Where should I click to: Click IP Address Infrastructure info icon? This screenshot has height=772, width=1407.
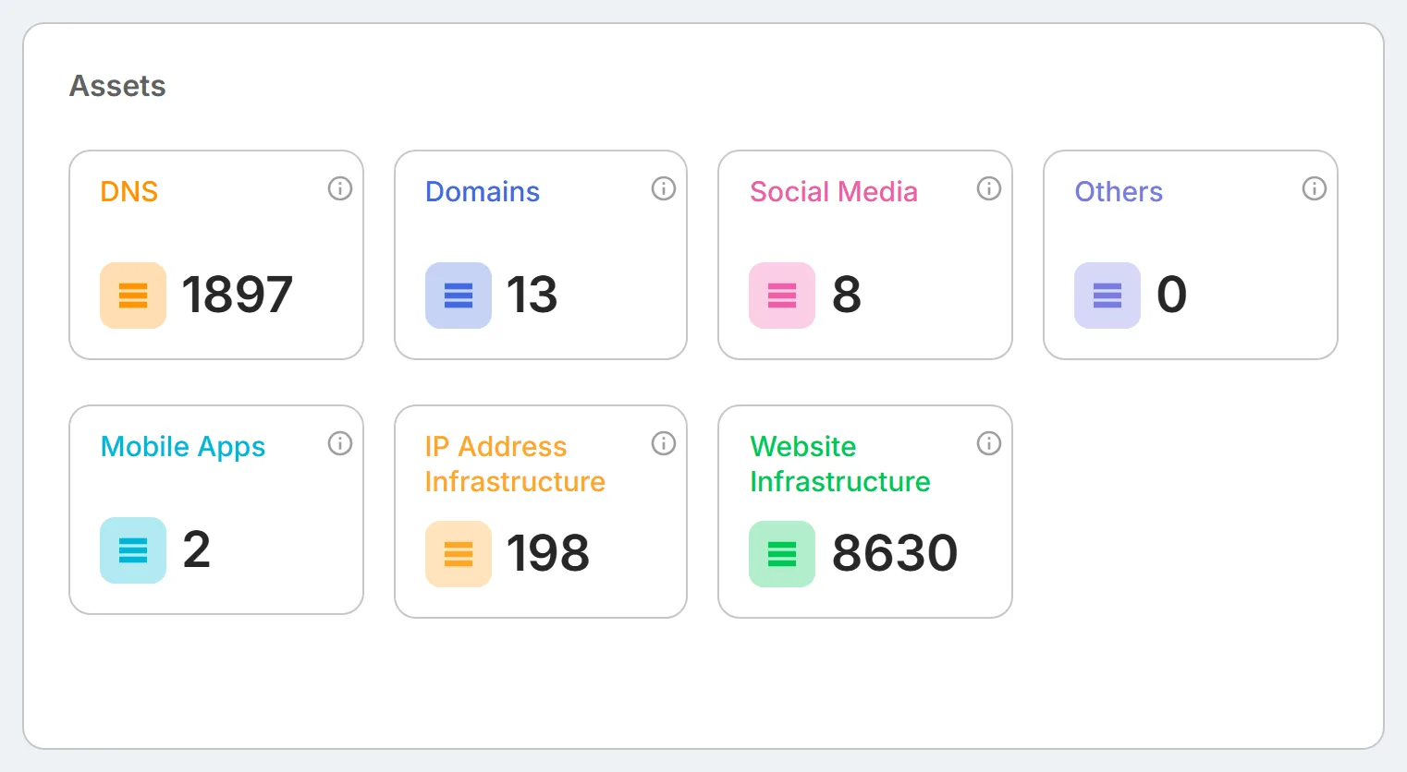tap(664, 443)
